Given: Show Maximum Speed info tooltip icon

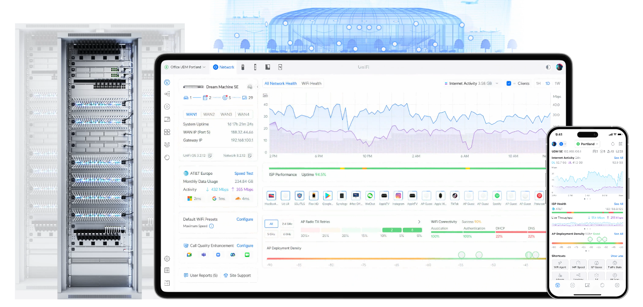Looking at the screenshot, I should (x=211, y=226).
